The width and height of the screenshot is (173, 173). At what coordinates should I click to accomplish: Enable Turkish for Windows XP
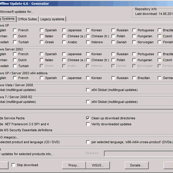[15, 42]
